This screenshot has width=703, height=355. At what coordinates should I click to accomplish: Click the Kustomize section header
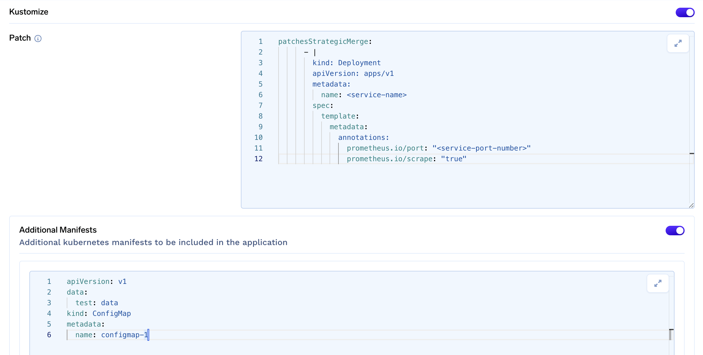(29, 12)
